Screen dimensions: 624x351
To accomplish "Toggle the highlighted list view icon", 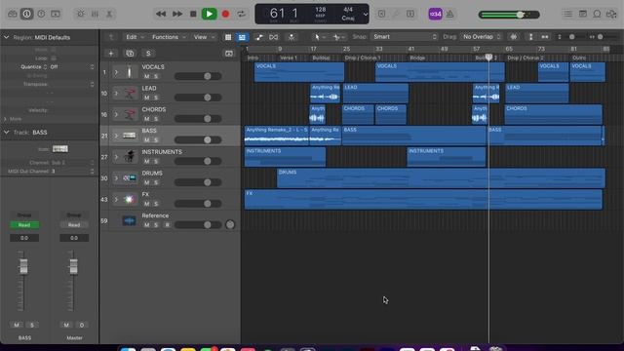I will pyautogui.click(x=242, y=37).
